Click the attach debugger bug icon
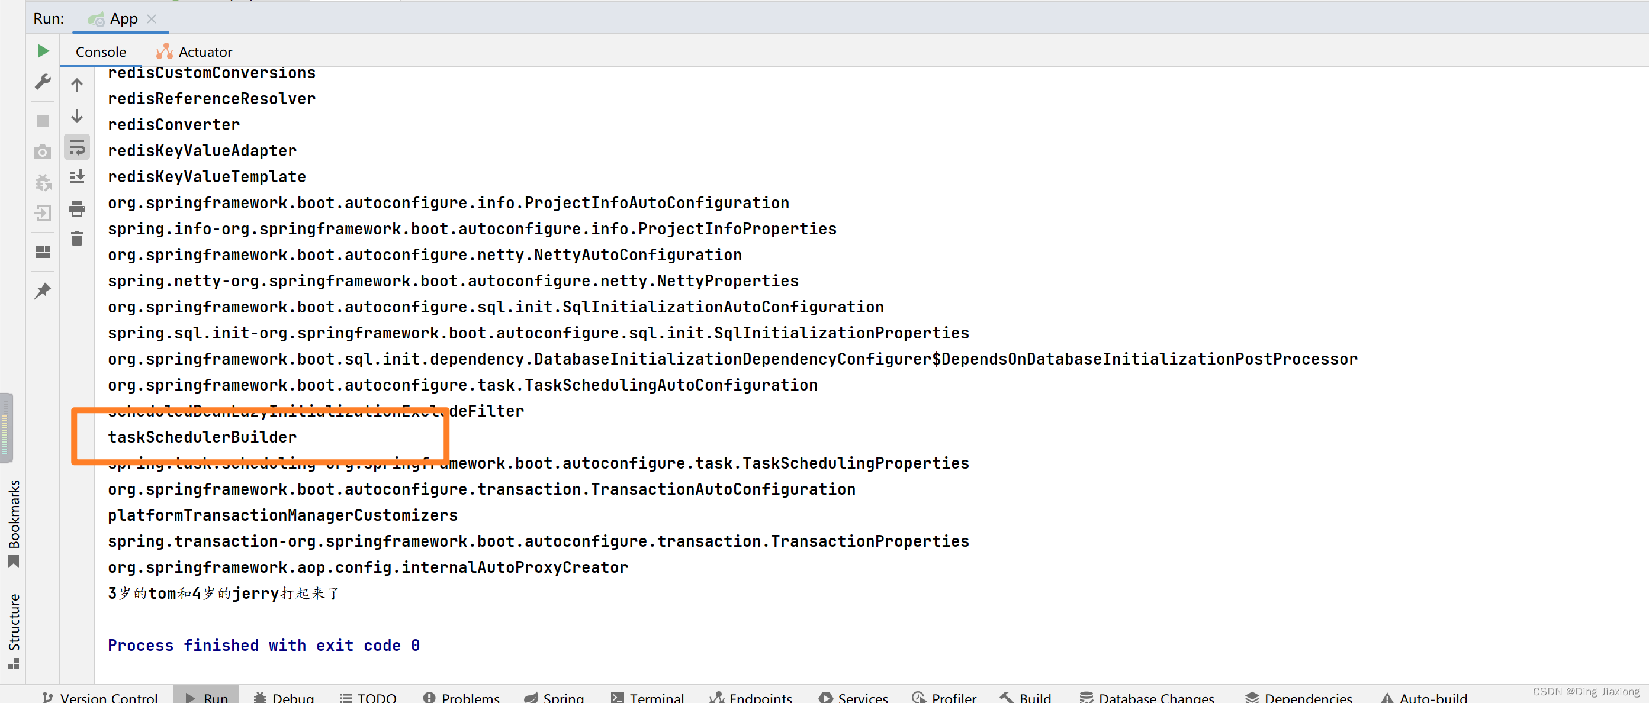 coord(43,183)
